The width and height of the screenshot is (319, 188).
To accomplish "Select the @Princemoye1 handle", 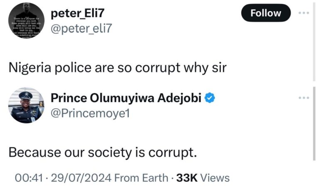I will (90, 113).
